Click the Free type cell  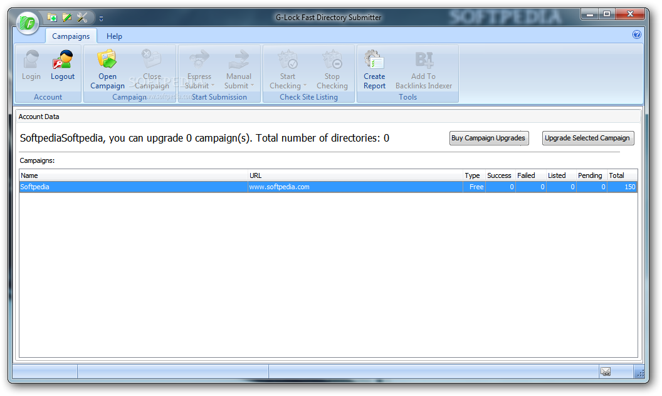pyautogui.click(x=474, y=187)
